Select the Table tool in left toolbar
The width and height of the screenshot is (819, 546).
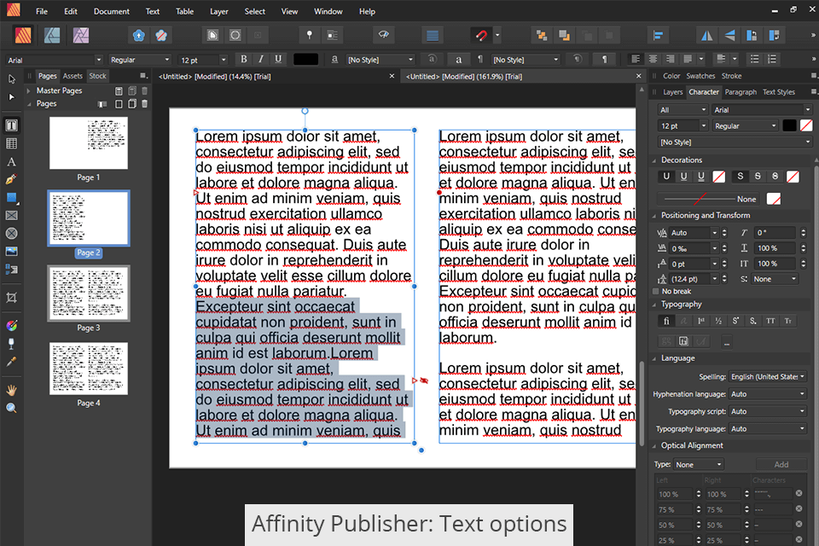tap(11, 143)
